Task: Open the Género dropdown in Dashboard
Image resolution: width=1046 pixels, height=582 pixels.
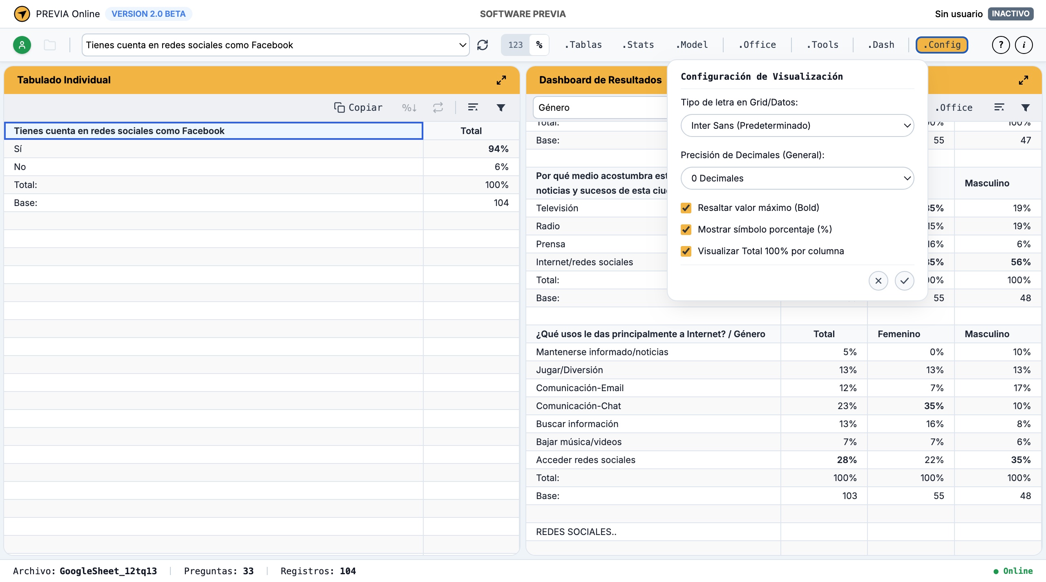Action: pos(600,107)
